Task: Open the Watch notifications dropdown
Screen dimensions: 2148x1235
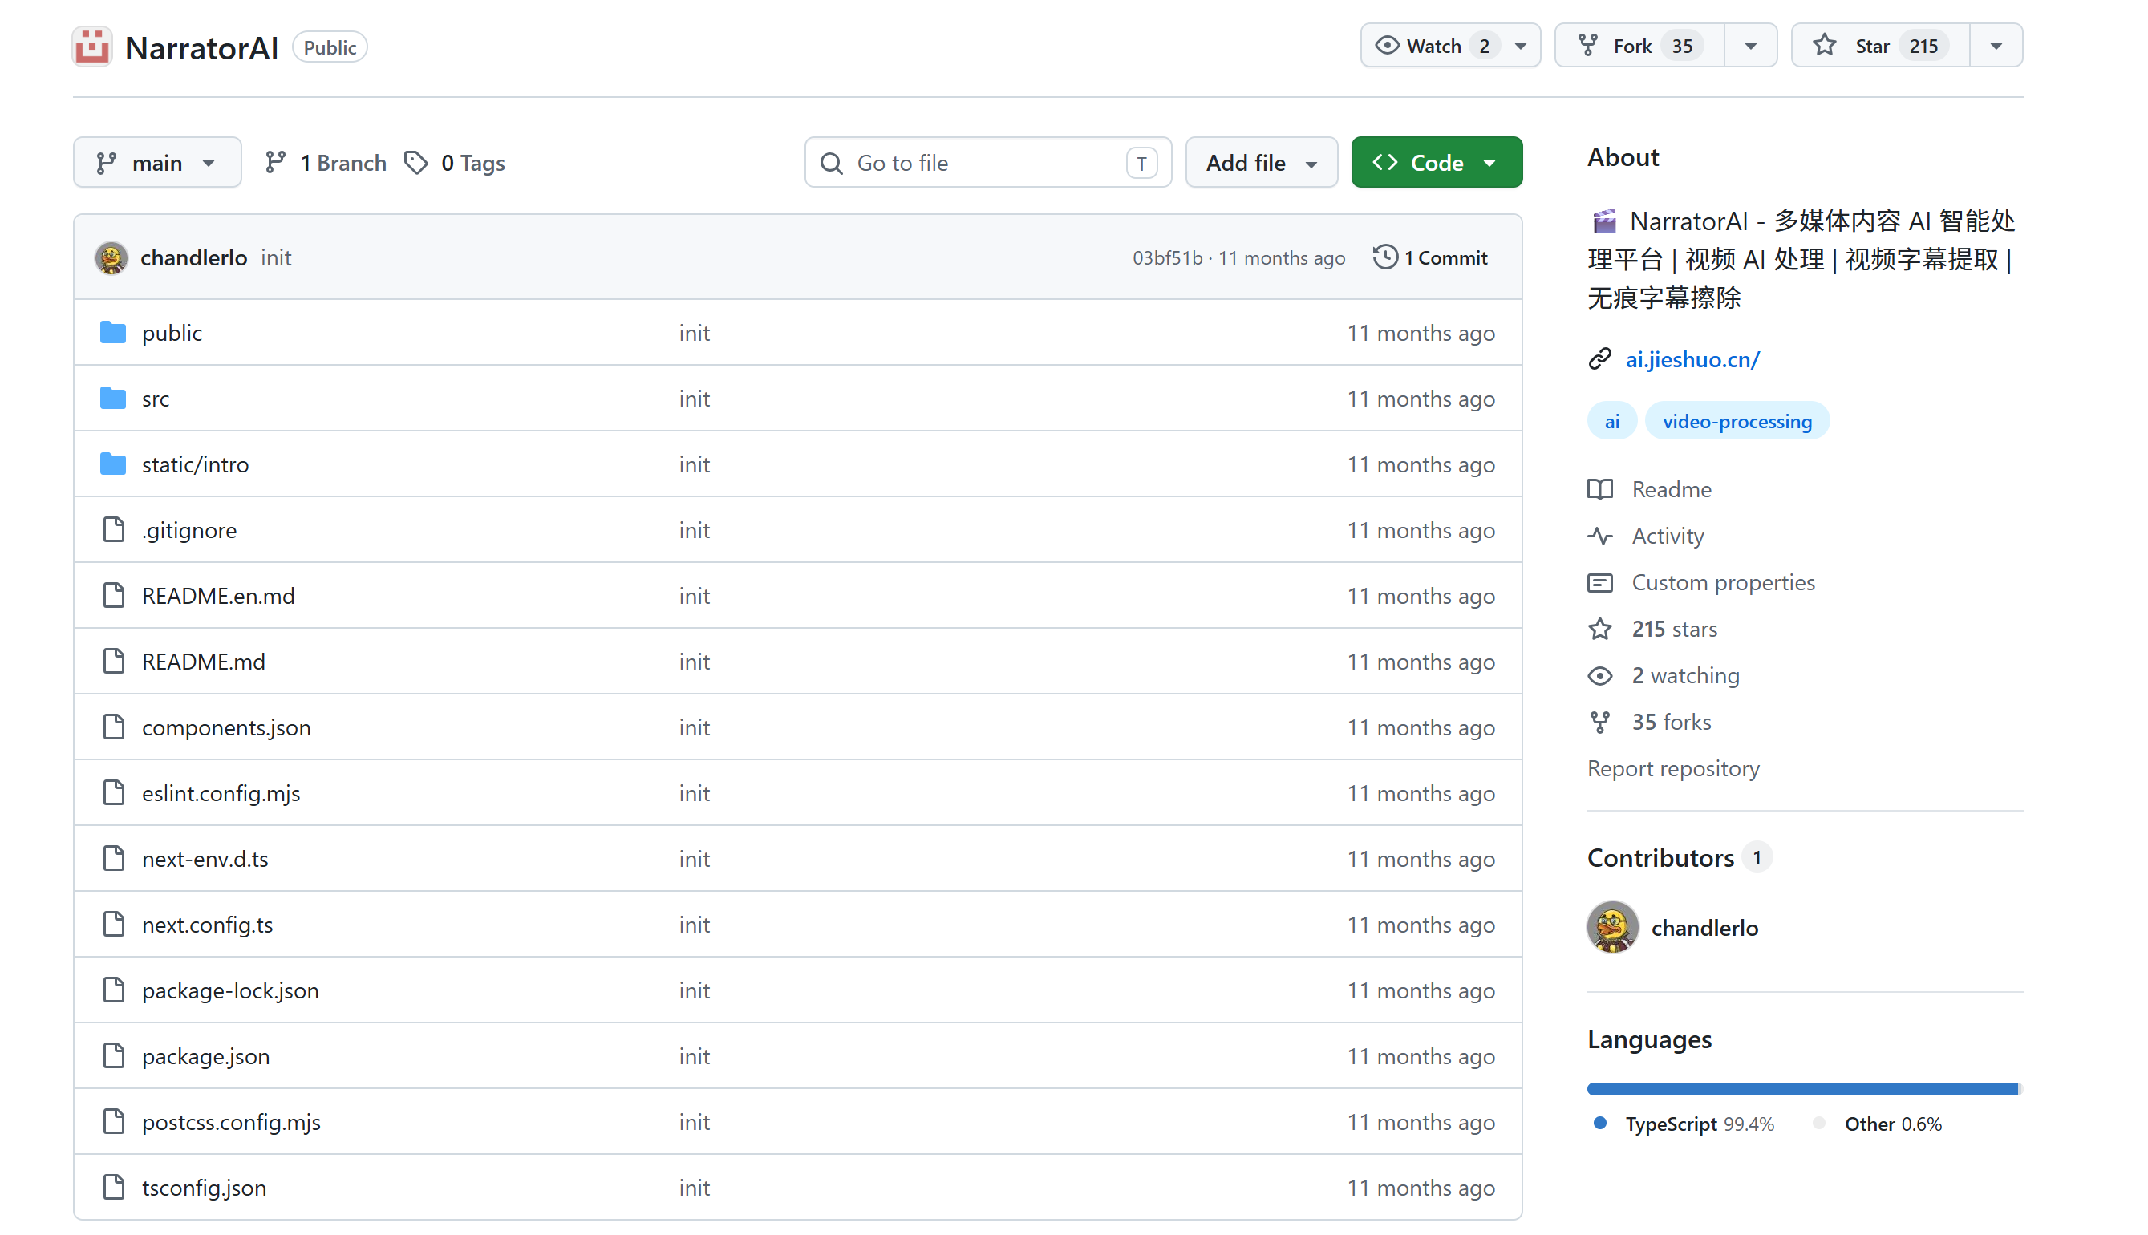Action: point(1451,46)
